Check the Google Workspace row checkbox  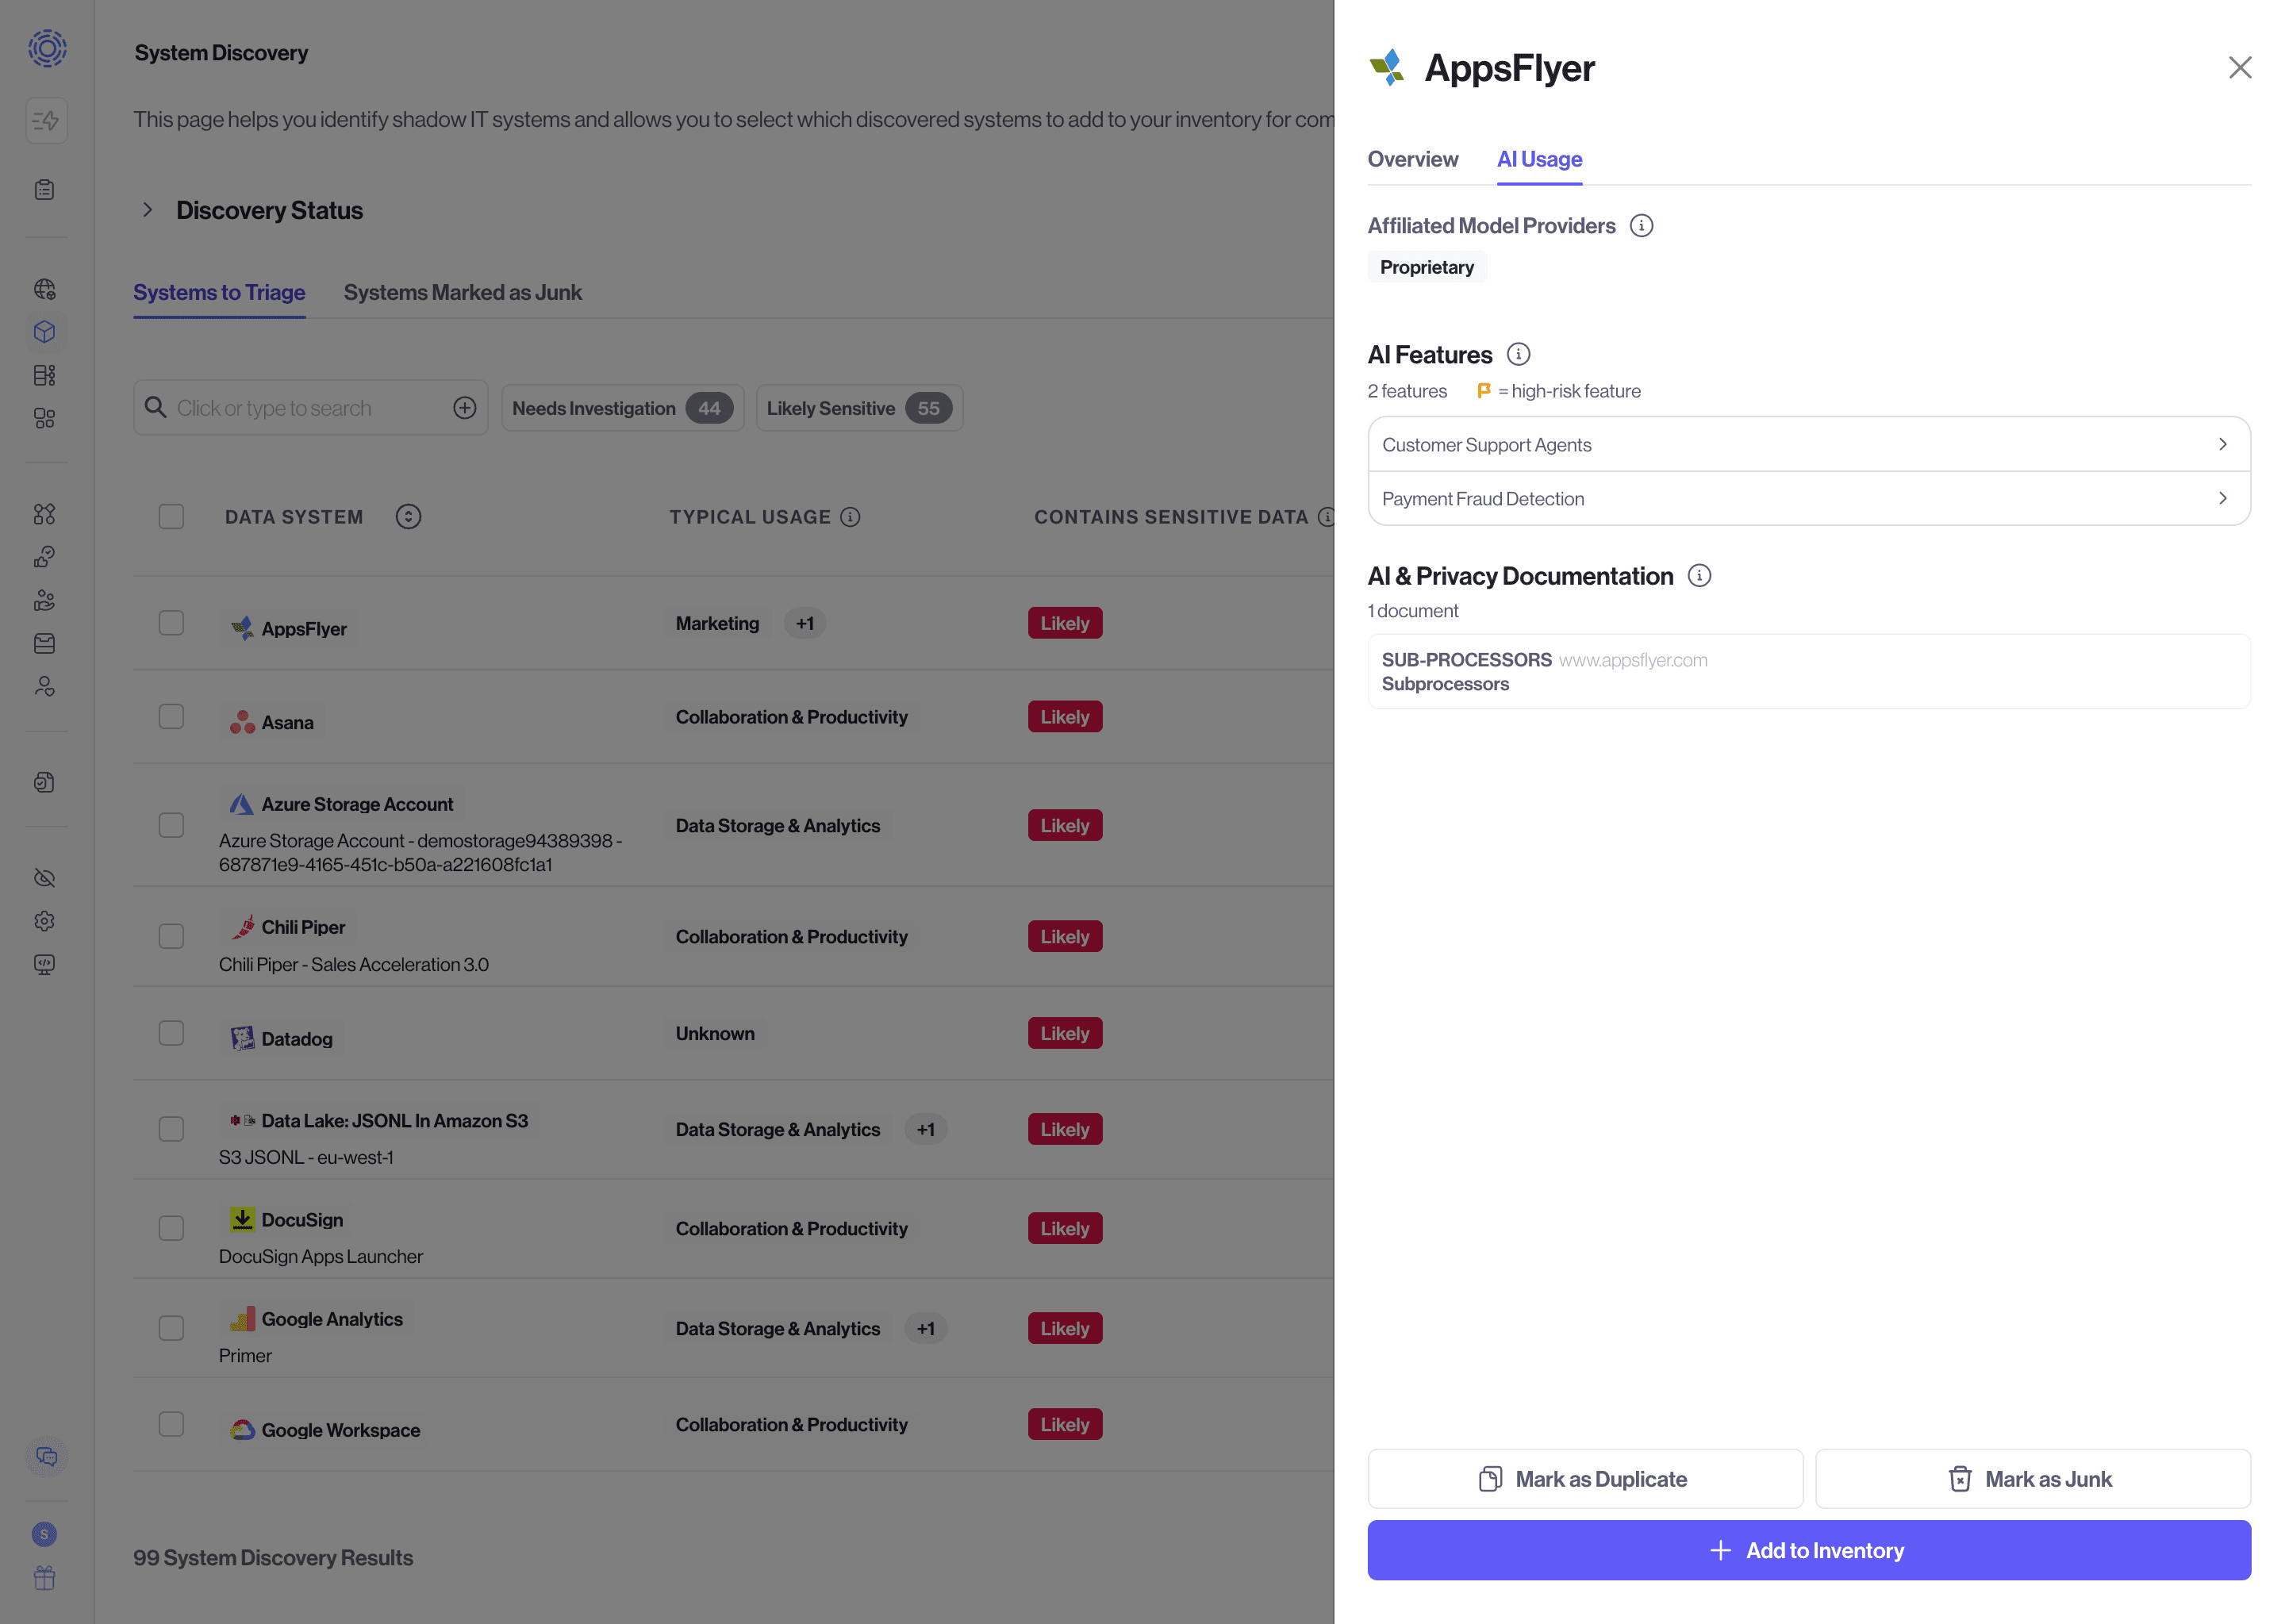(171, 1425)
